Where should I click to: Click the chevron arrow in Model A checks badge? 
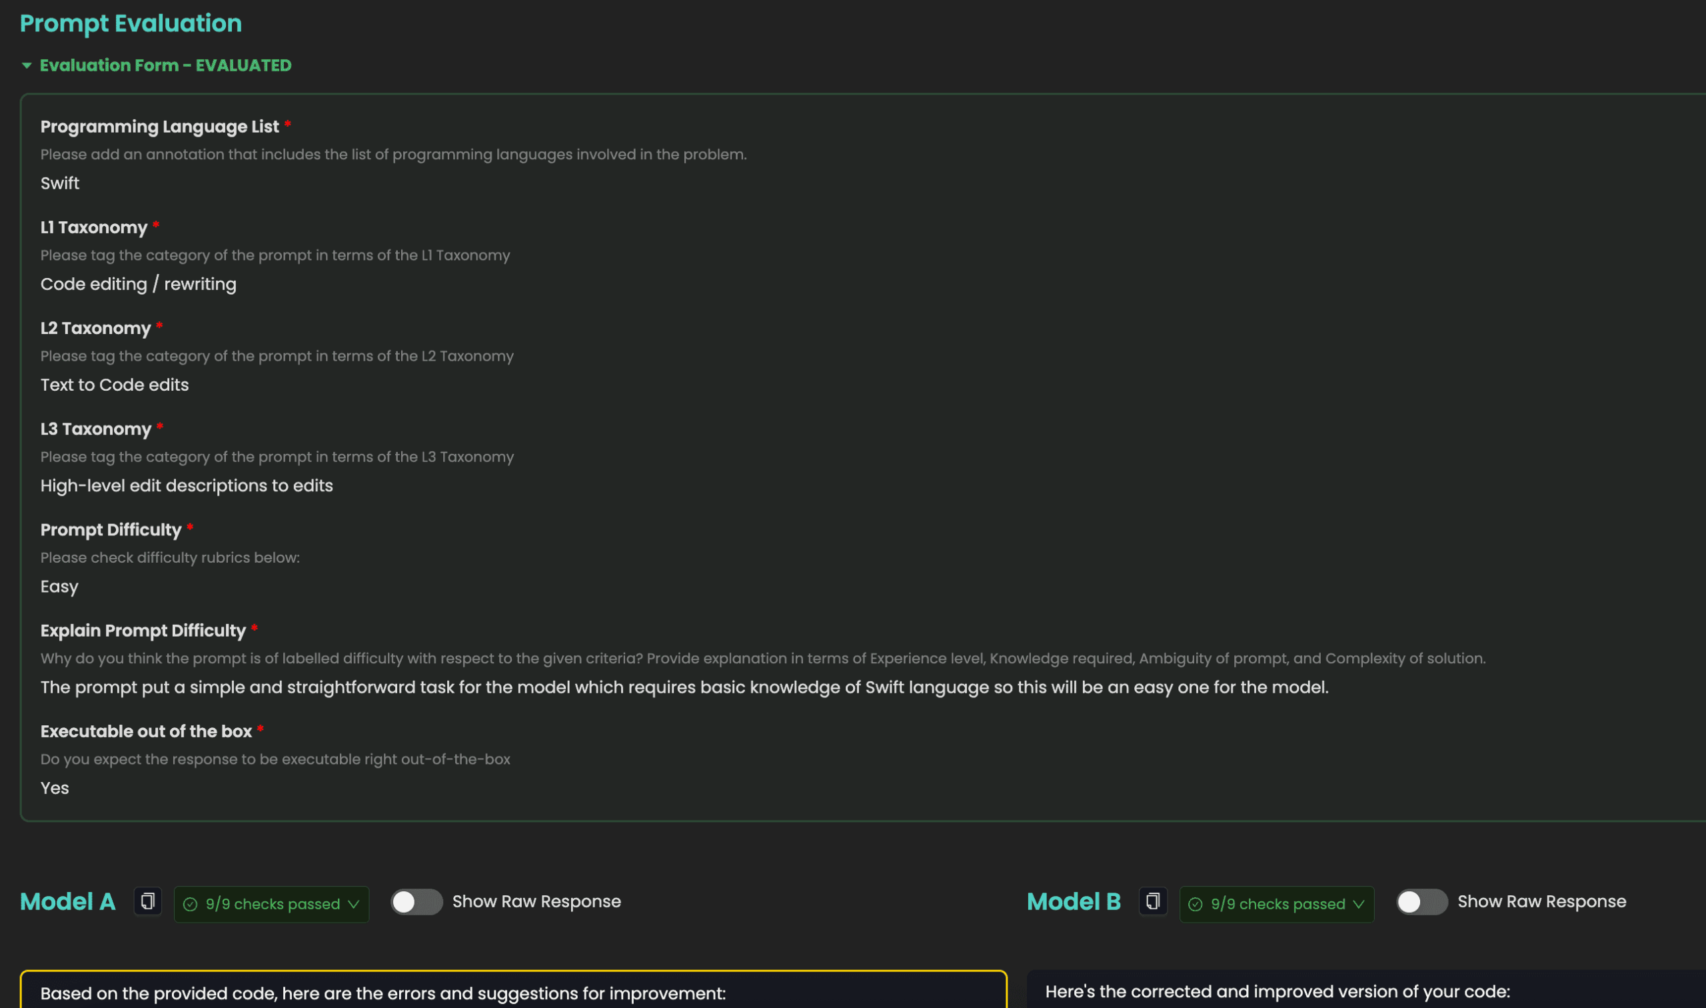click(x=354, y=905)
